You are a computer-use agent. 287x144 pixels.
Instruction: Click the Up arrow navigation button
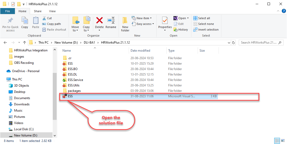pos(25,43)
